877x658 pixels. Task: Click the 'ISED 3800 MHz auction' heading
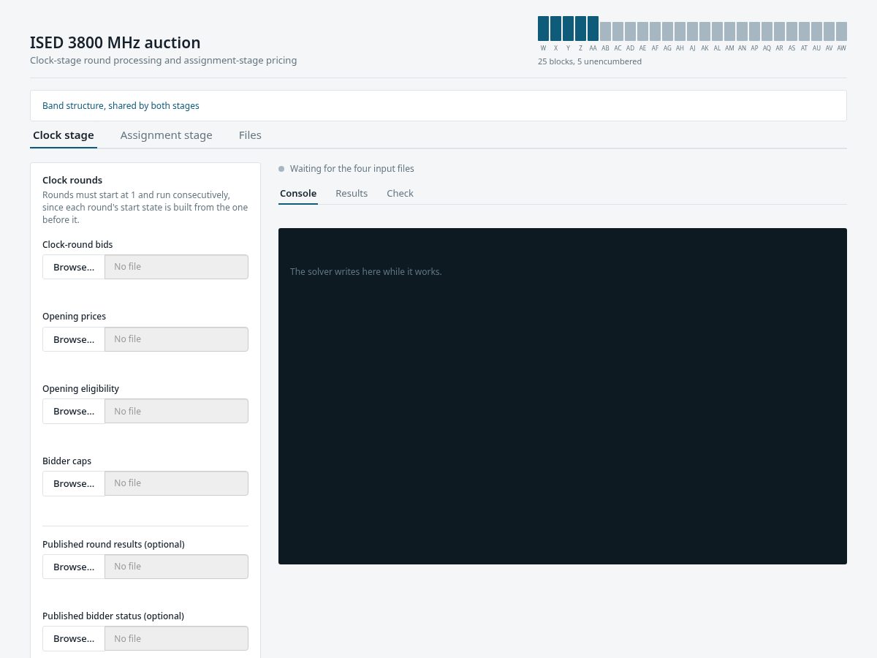[x=115, y=42]
